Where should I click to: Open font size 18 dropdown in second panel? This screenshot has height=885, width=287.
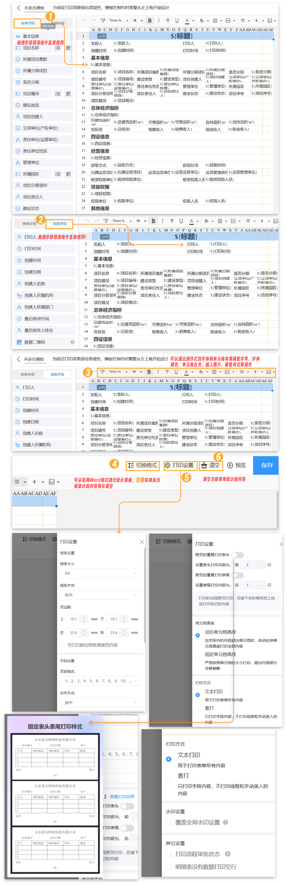[141, 221]
